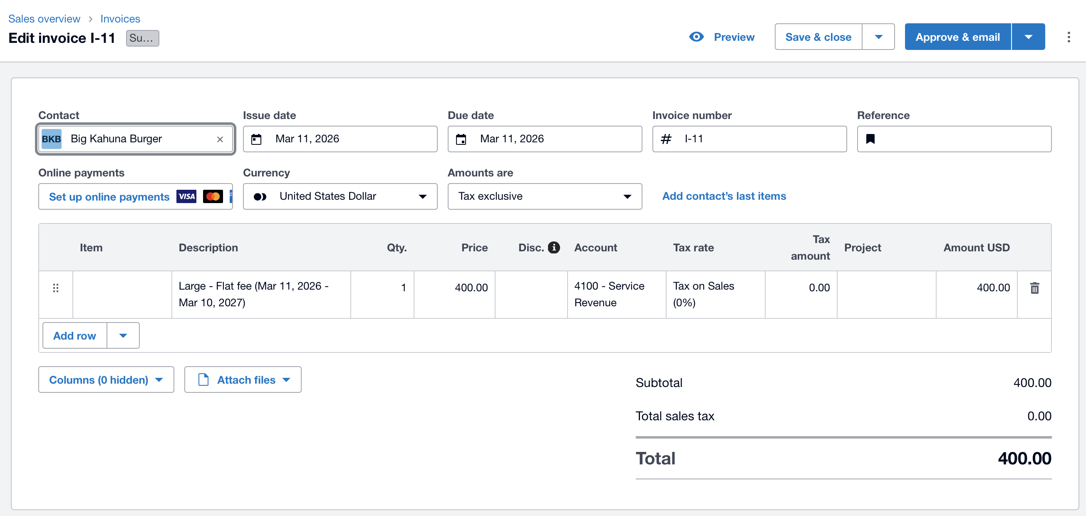Click the Tax on Sales (0%) cell
The image size is (1086, 516).
click(x=715, y=294)
